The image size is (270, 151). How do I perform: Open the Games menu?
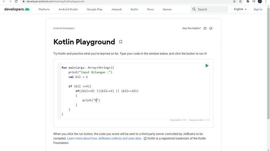coord(167,9)
